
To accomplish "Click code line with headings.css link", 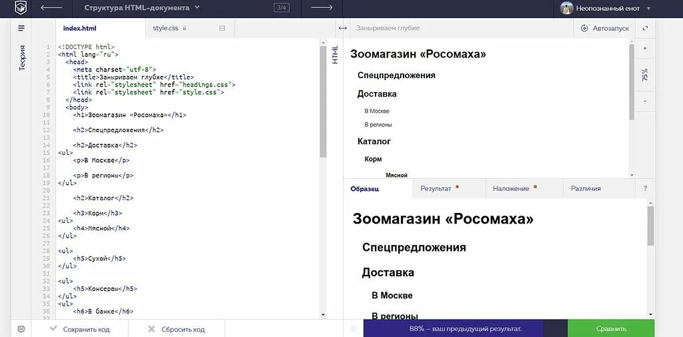I will pyautogui.click(x=154, y=85).
